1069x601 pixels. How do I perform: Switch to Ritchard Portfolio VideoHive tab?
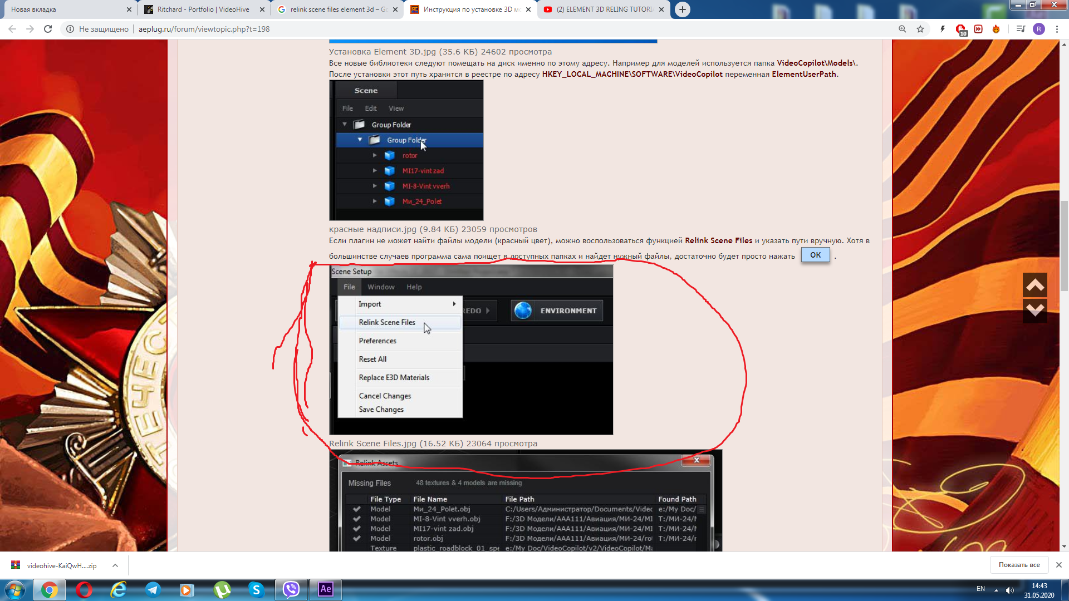point(203,9)
